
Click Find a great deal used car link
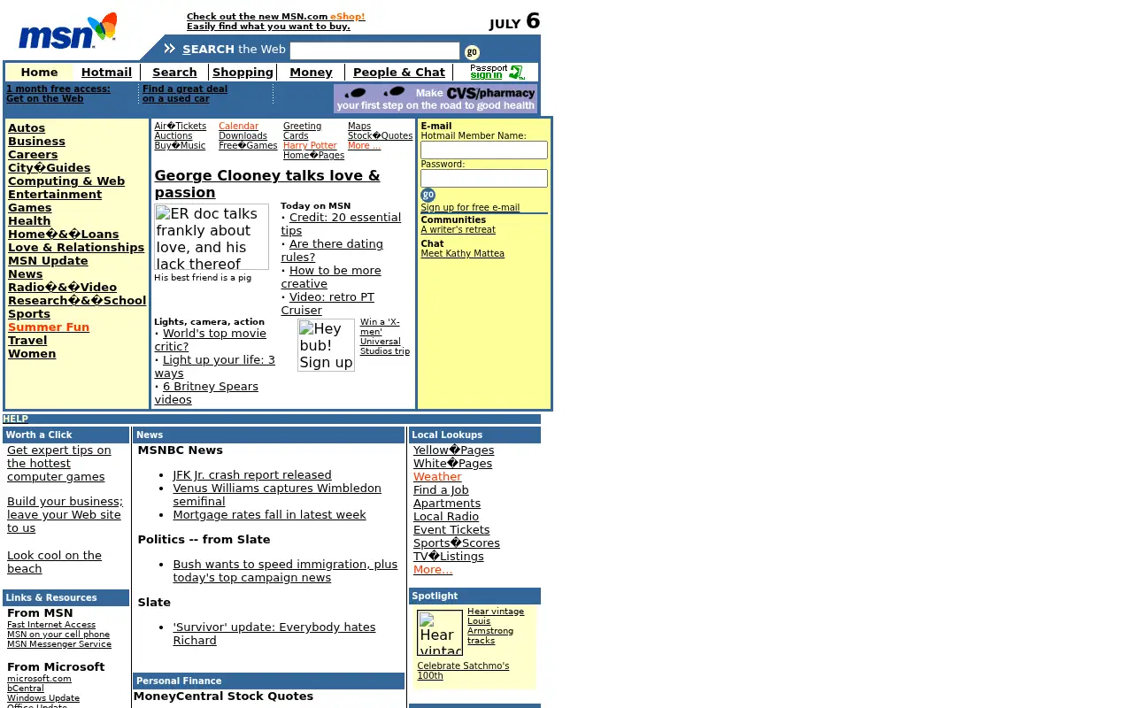[x=185, y=94]
